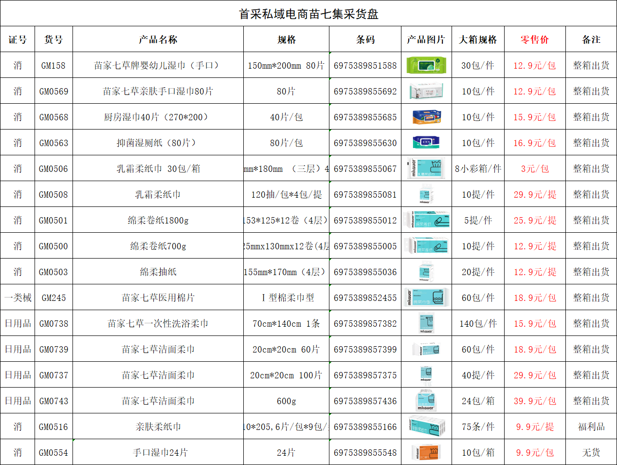The height and width of the screenshot is (465, 617).
Task: Click the GM0503 绵柔抽纸 product thumbnail
Action: [x=426, y=272]
